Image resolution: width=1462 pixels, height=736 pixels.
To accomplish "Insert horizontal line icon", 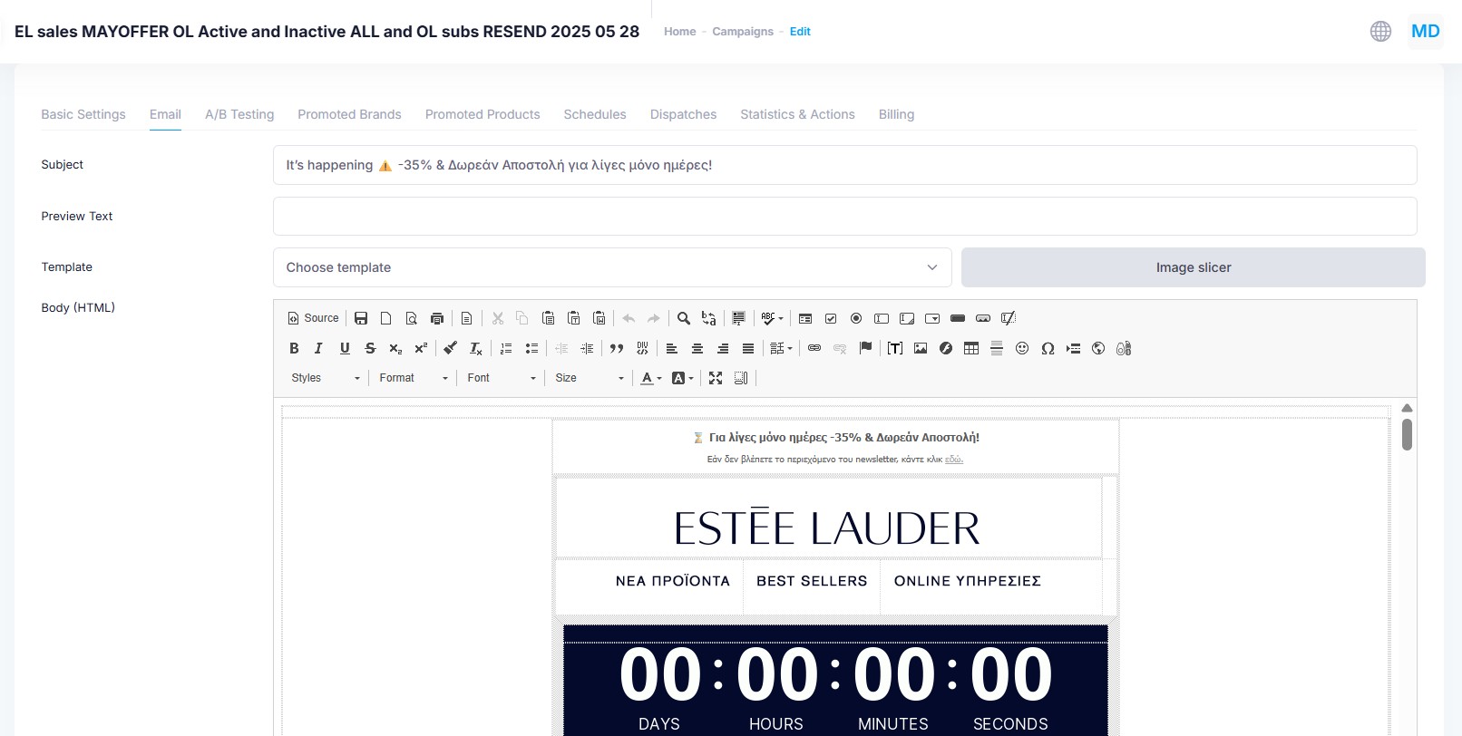I will (x=997, y=348).
